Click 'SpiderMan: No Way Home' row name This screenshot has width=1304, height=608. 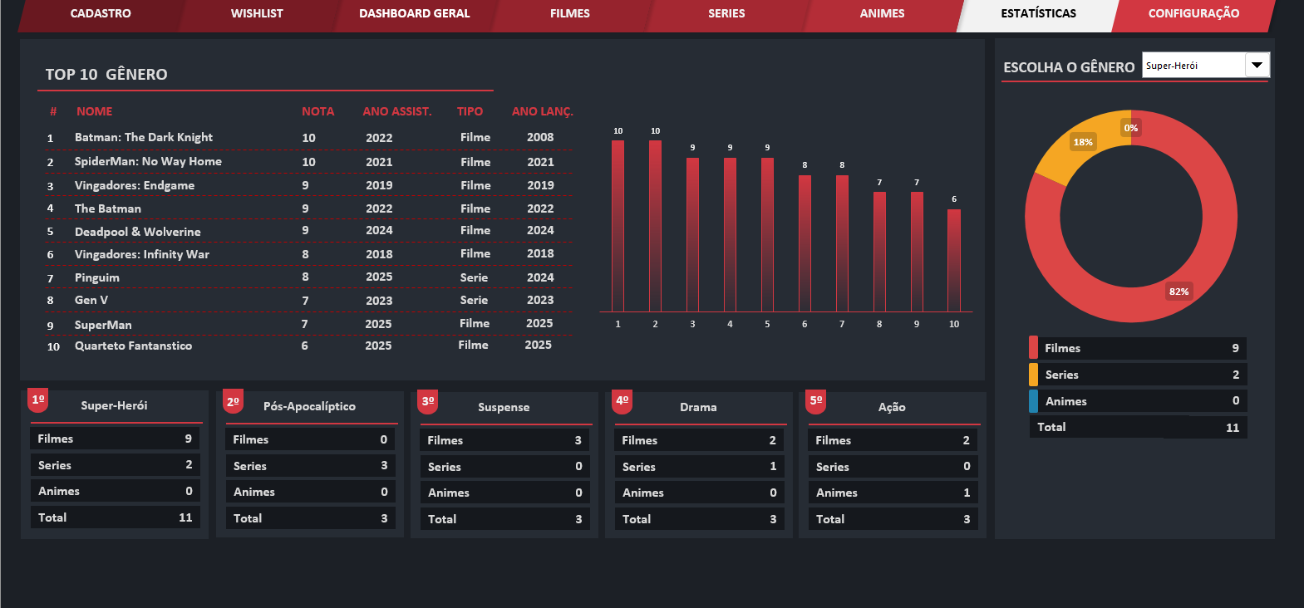148,161
